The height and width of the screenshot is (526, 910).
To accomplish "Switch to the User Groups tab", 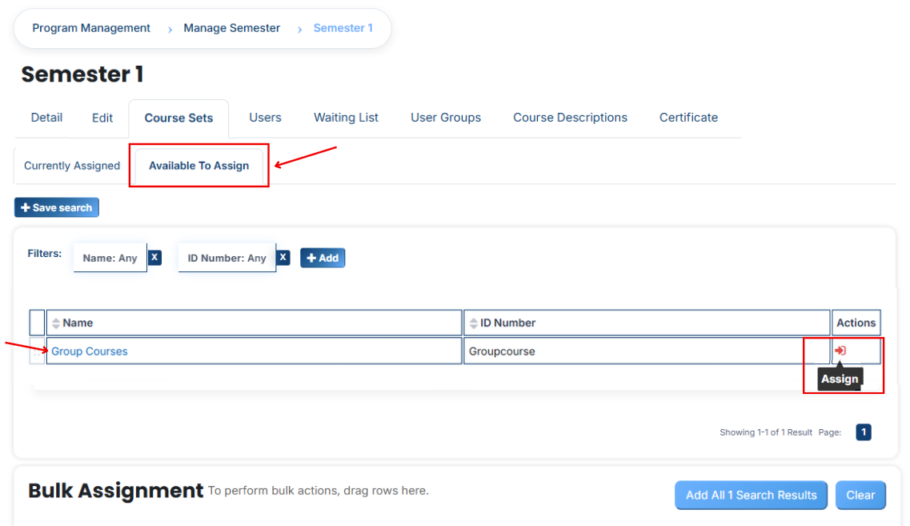I will (446, 118).
